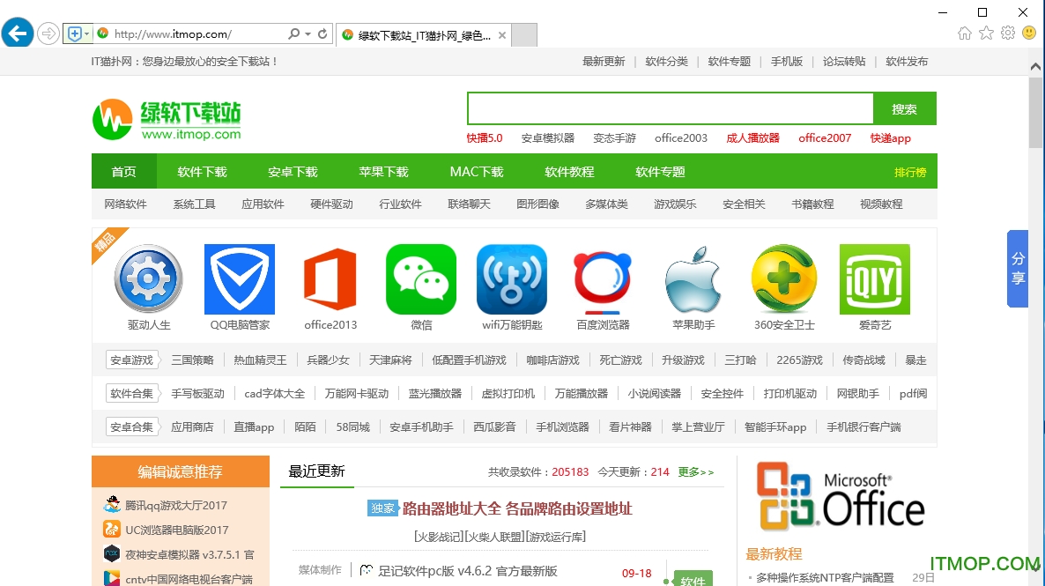Select the 首页 navigation tab

[124, 171]
